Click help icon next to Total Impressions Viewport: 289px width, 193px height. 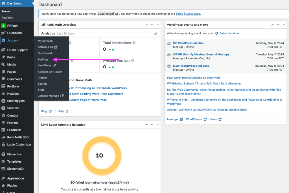coord(134,43)
